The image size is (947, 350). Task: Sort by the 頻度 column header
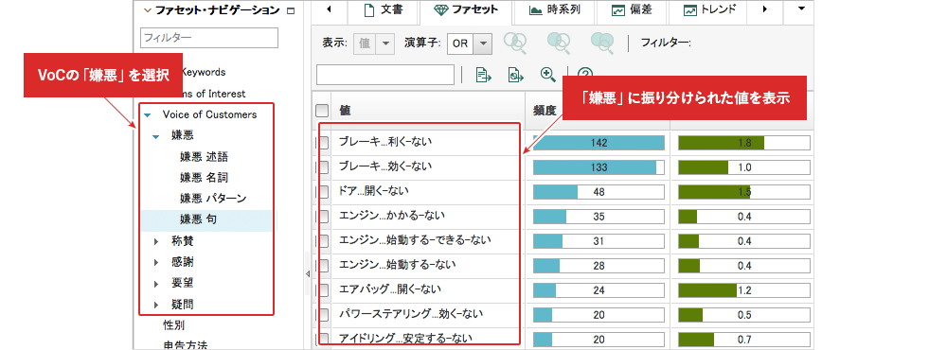pyautogui.click(x=545, y=111)
